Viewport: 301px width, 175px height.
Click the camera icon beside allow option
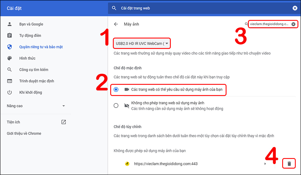tap(126, 90)
